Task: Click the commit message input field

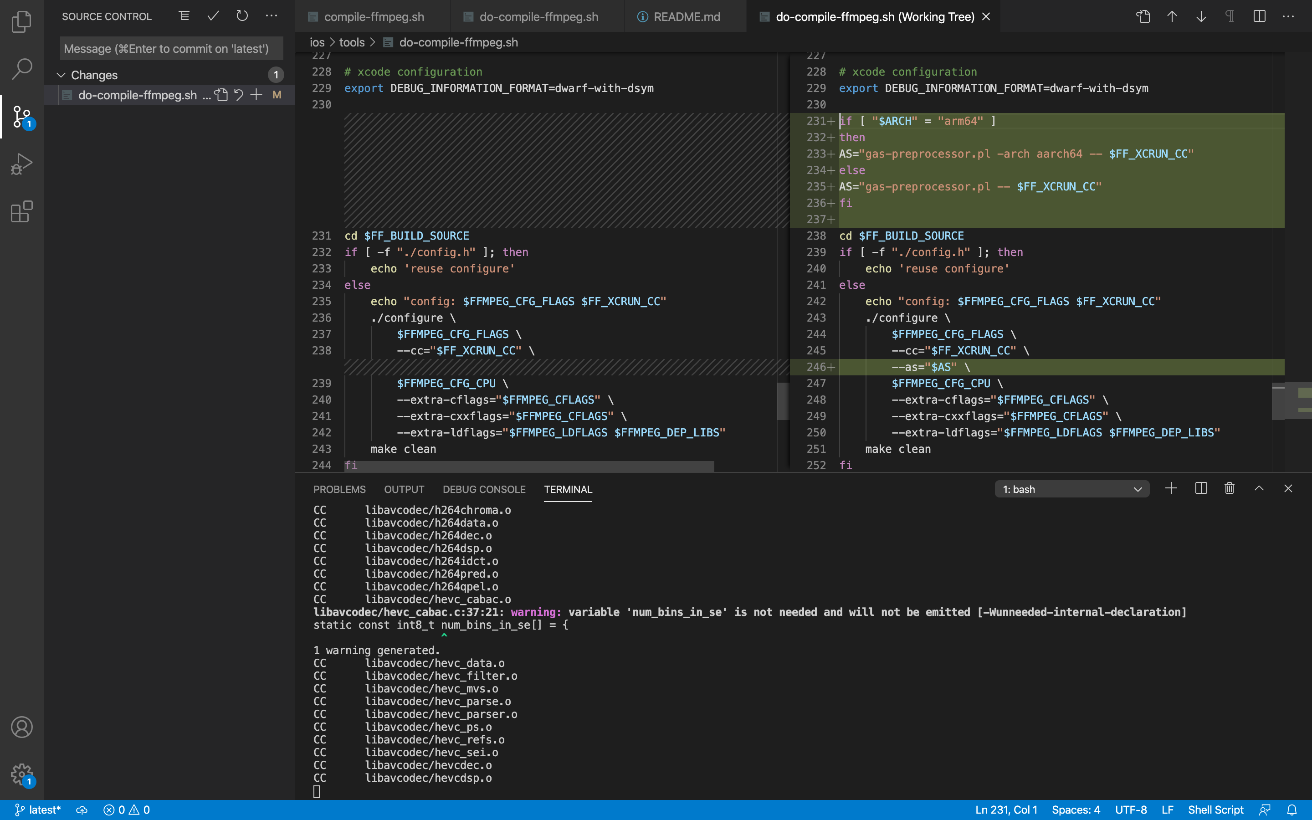Action: pyautogui.click(x=171, y=49)
